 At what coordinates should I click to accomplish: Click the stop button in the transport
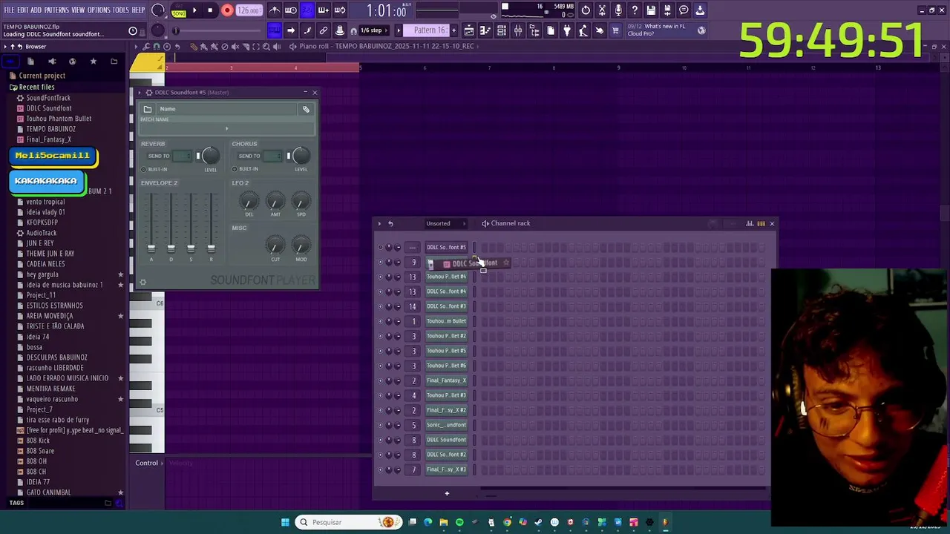[210, 10]
